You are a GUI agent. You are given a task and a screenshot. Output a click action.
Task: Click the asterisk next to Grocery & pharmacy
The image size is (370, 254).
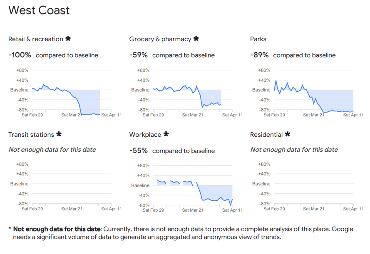[x=196, y=39]
